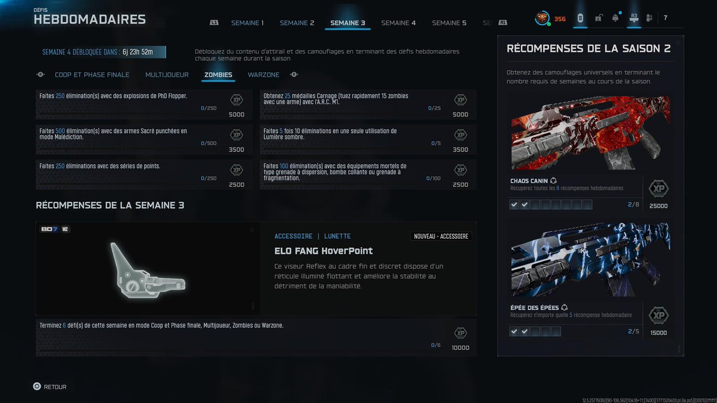
Task: Switch to the Semaine 5 tab
Action: click(449, 23)
